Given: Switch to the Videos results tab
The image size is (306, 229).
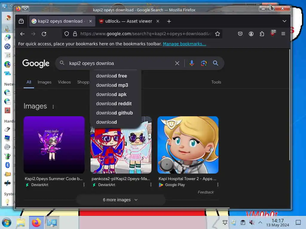Looking at the screenshot, I should tap(65, 82).
